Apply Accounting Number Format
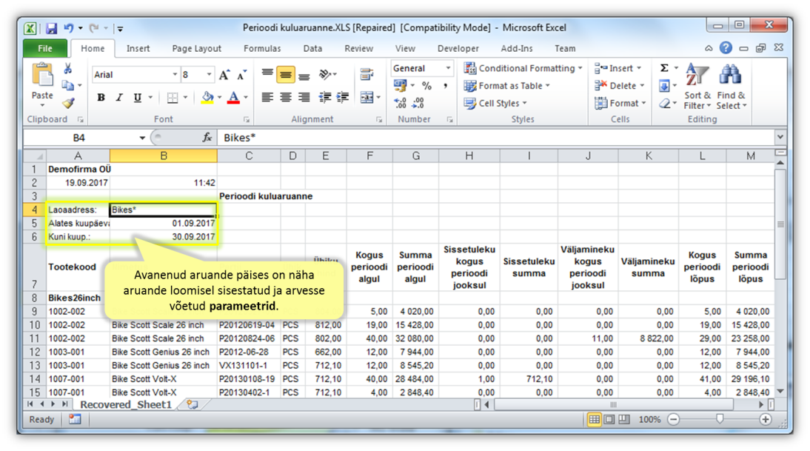 [401, 86]
